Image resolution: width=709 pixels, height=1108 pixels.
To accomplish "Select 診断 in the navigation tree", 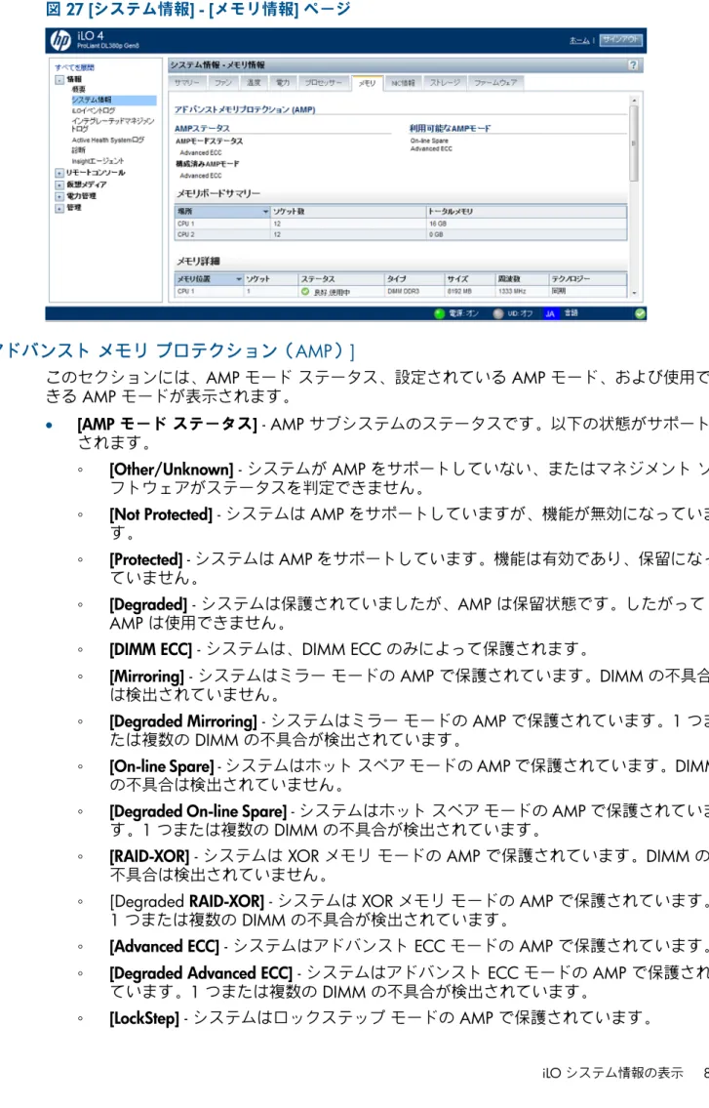I will pos(78,150).
